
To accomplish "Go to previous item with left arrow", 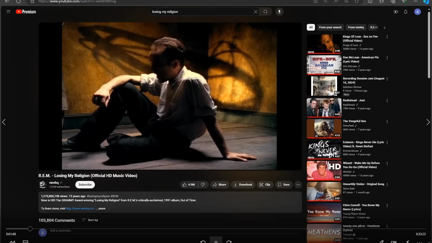I will 4,122.
